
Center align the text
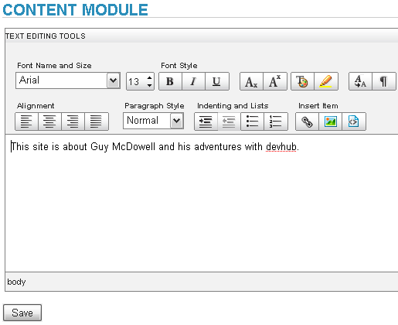49,121
